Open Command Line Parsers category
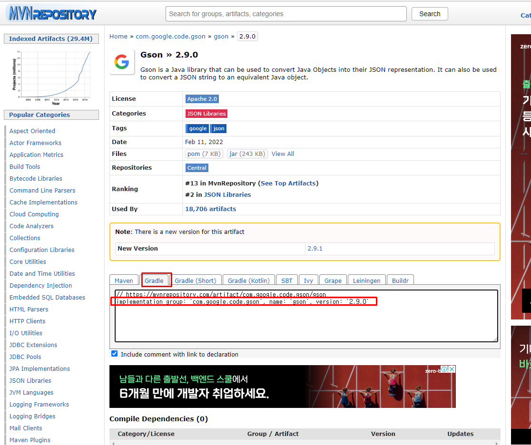This screenshot has width=531, height=445. pyautogui.click(x=42, y=190)
